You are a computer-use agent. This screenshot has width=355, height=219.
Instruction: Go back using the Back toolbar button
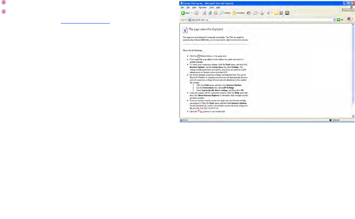(x=185, y=13)
